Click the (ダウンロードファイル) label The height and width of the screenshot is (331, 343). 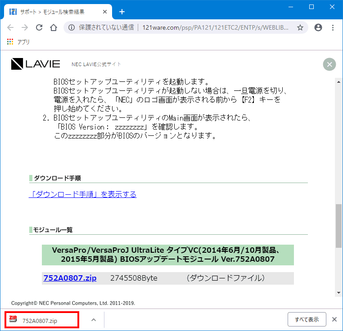coord(226,278)
